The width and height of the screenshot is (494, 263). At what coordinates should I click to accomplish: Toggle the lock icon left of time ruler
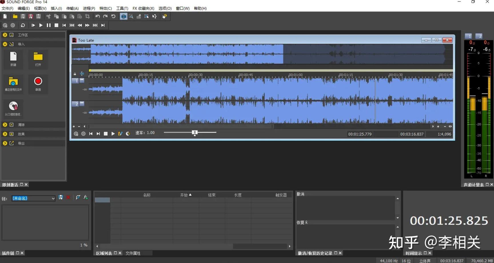(75, 74)
